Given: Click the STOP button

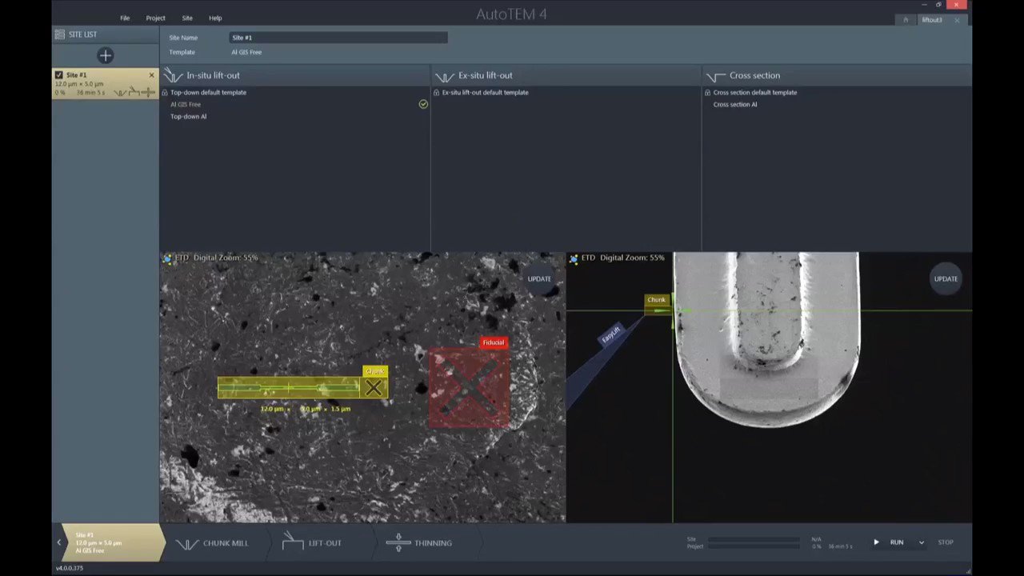Looking at the screenshot, I should [946, 542].
